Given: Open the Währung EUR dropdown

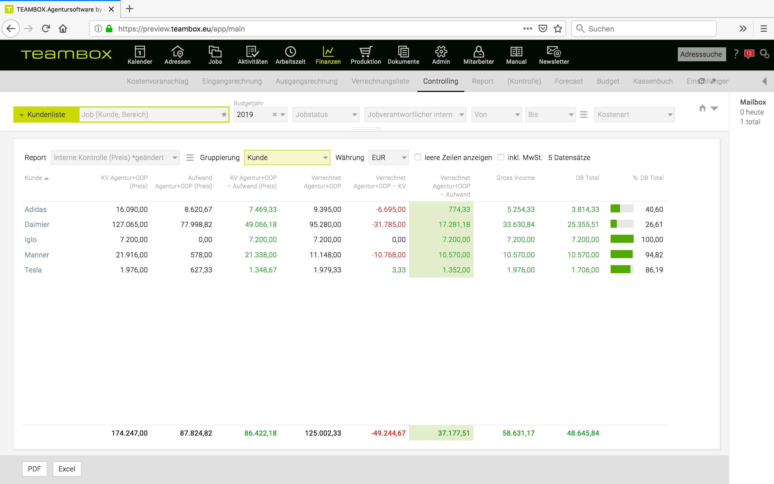Looking at the screenshot, I should pos(388,158).
